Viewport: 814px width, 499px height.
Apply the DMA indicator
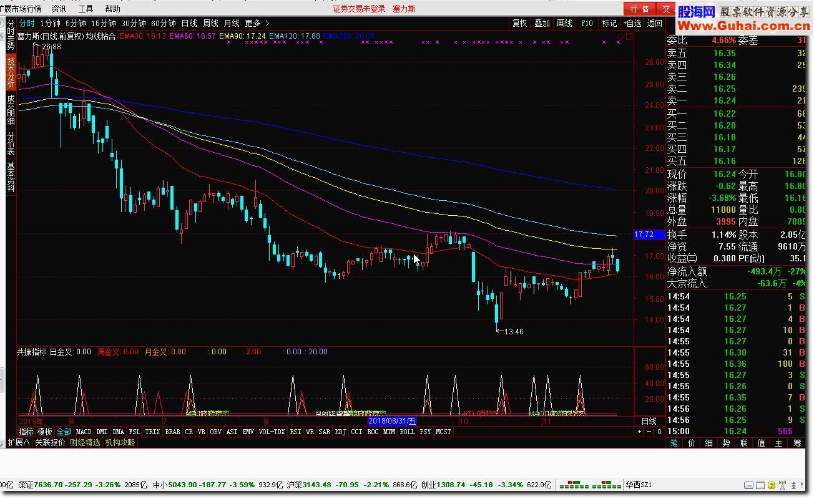[x=118, y=432]
